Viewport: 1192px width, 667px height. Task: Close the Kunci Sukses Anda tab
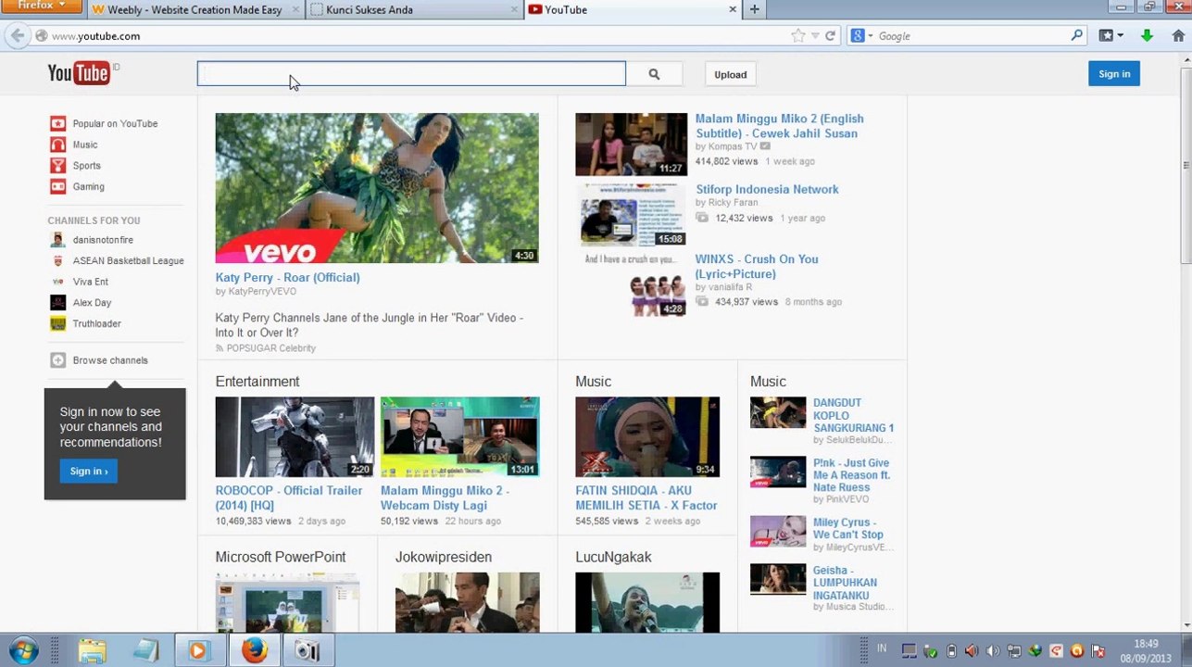pyautogui.click(x=515, y=9)
